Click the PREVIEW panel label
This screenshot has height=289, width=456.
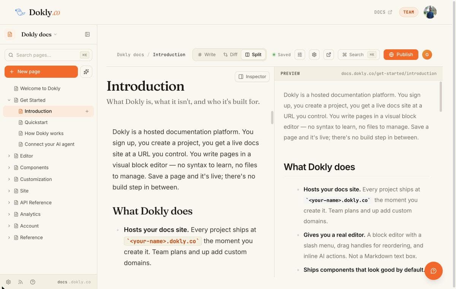coord(290,73)
